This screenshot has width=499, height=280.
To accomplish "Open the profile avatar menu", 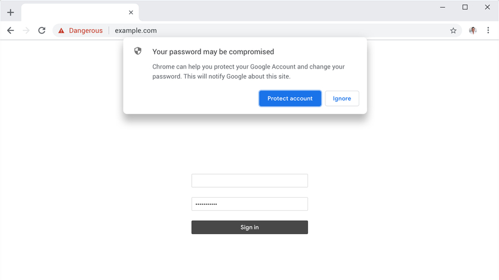I will (x=473, y=30).
